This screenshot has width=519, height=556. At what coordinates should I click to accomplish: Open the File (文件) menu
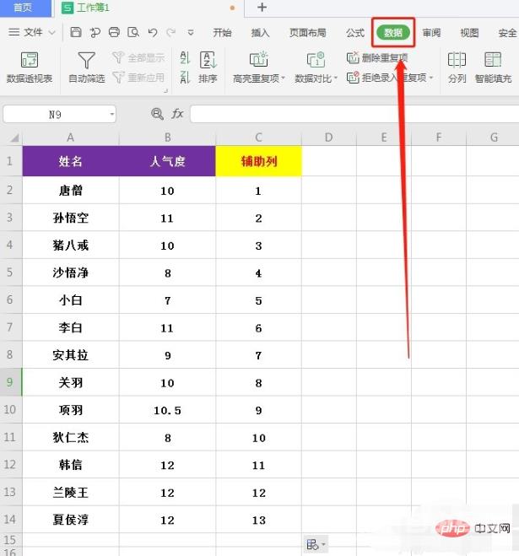pos(32,33)
